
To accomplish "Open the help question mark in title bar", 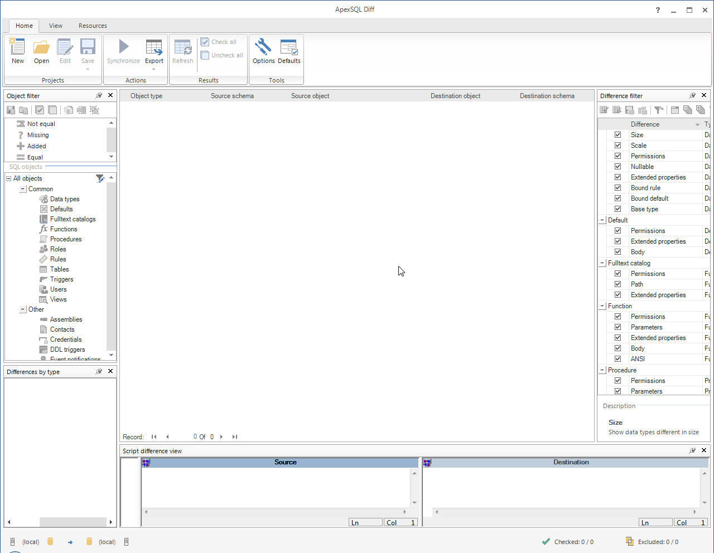I will coord(658,9).
